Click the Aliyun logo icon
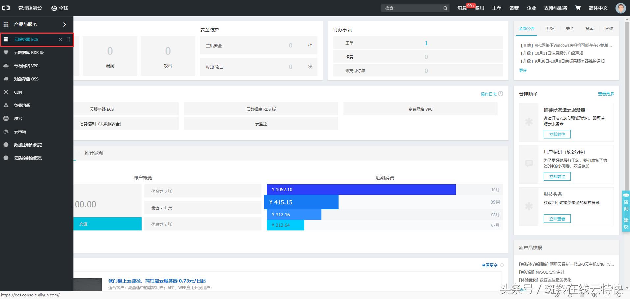The width and height of the screenshot is (630, 299). 6,8
